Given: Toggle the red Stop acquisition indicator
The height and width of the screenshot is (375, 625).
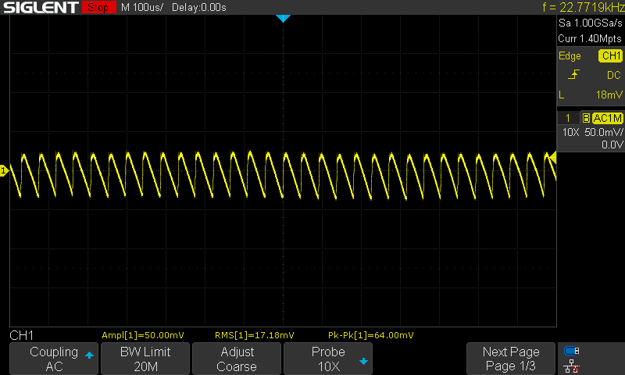Looking at the screenshot, I should (98, 8).
